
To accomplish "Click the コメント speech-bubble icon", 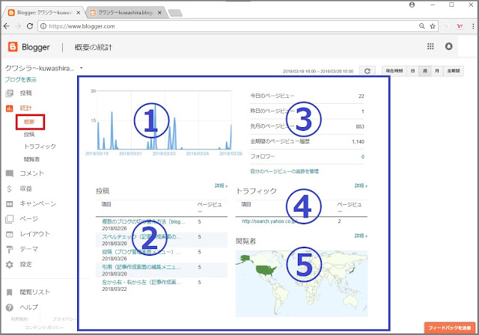I will [x=10, y=173].
